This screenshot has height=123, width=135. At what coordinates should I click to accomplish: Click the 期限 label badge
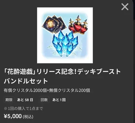(x=9, y=100)
